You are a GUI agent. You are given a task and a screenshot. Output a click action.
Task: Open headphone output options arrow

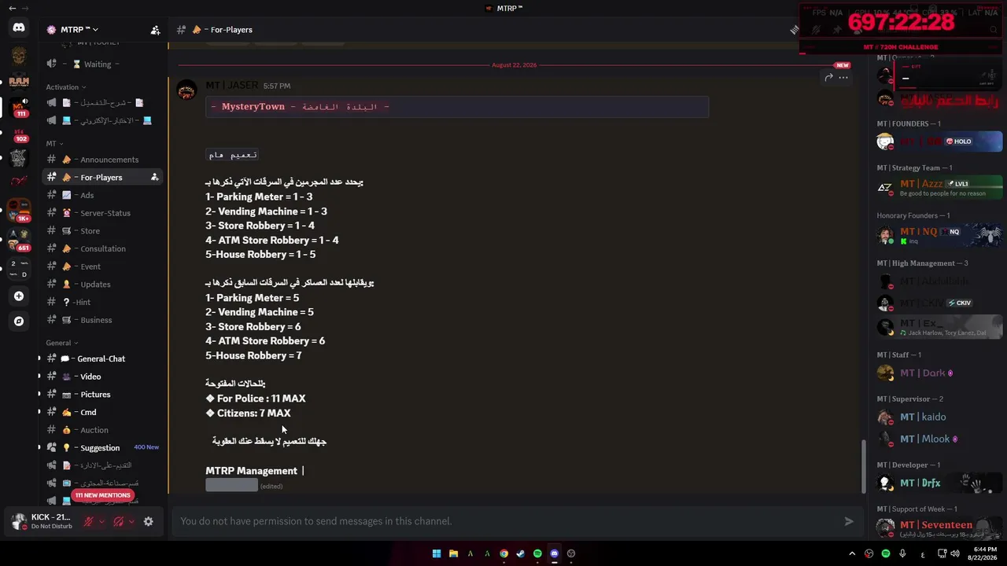(131, 521)
